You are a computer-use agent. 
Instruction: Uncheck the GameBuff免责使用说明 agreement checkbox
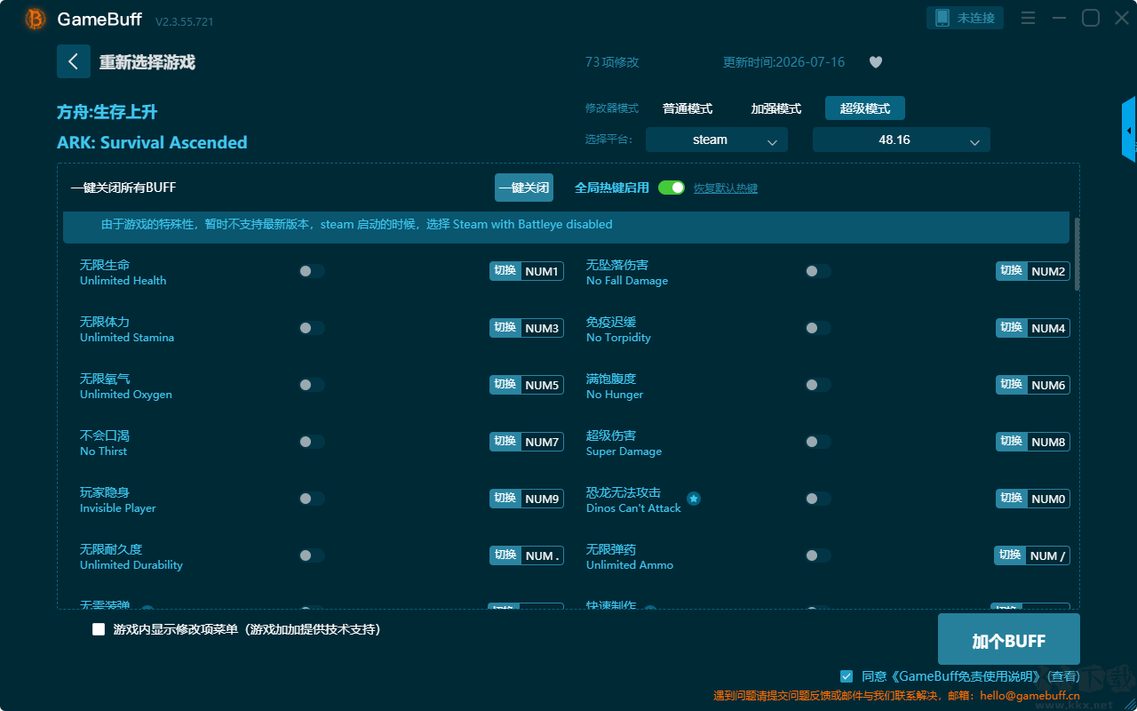point(847,676)
